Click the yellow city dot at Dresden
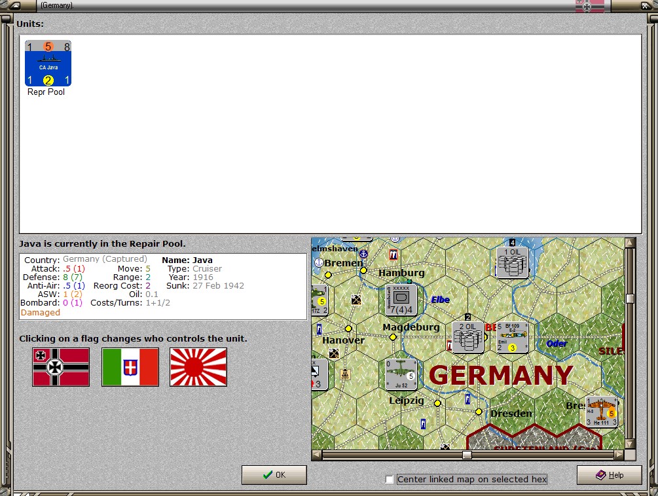658x496 pixels. (479, 413)
